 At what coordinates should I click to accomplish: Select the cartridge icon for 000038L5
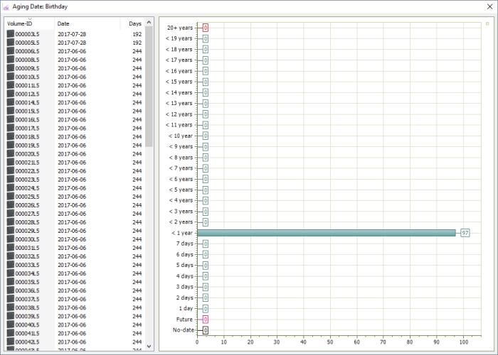[x=11, y=307]
